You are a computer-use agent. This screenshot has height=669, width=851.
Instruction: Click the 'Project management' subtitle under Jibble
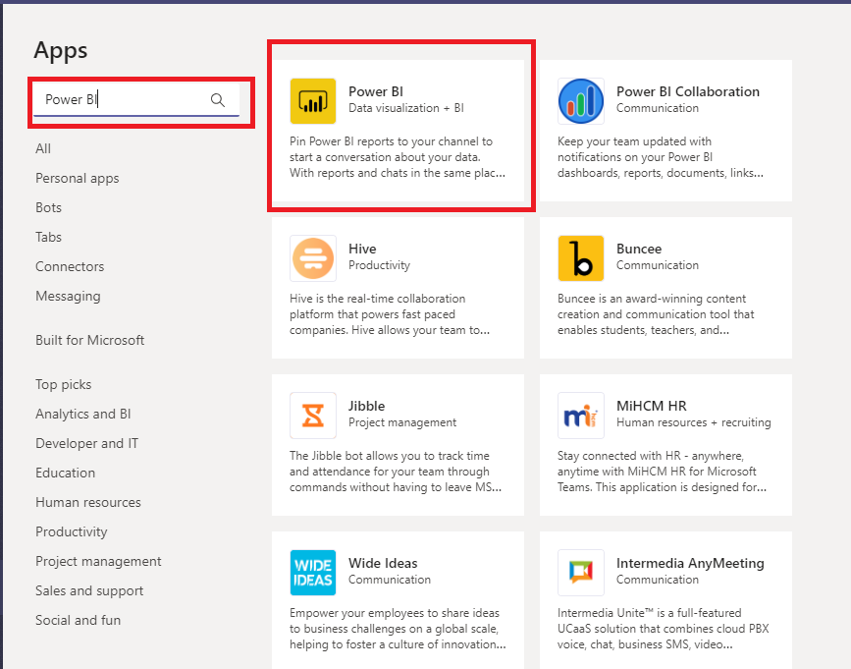pos(402,422)
